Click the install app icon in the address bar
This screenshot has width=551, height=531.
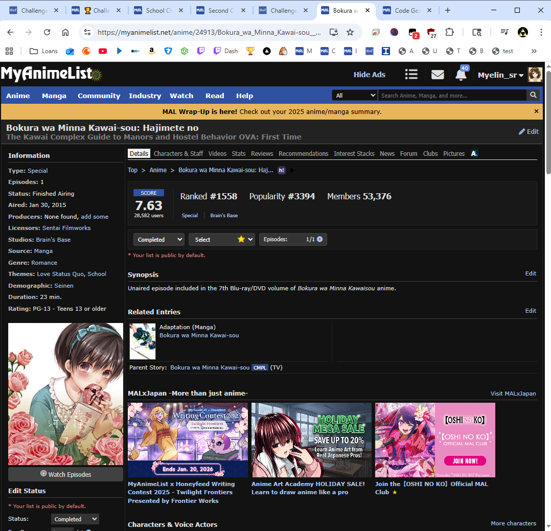[334, 32]
